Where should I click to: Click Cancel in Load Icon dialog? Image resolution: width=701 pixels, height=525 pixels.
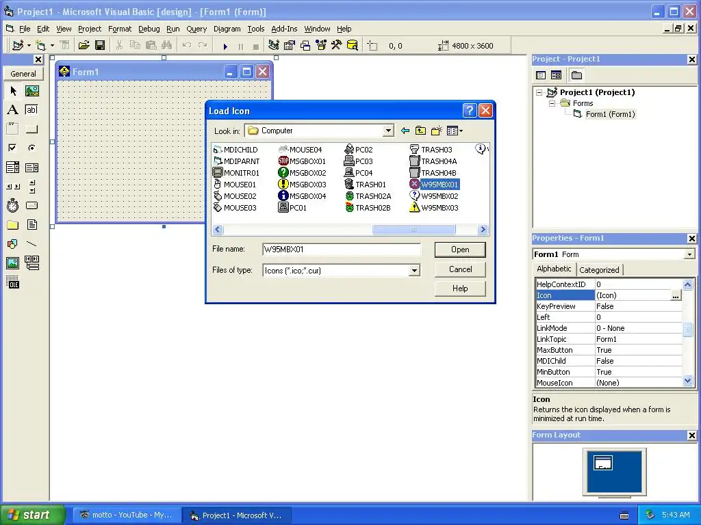click(x=460, y=269)
